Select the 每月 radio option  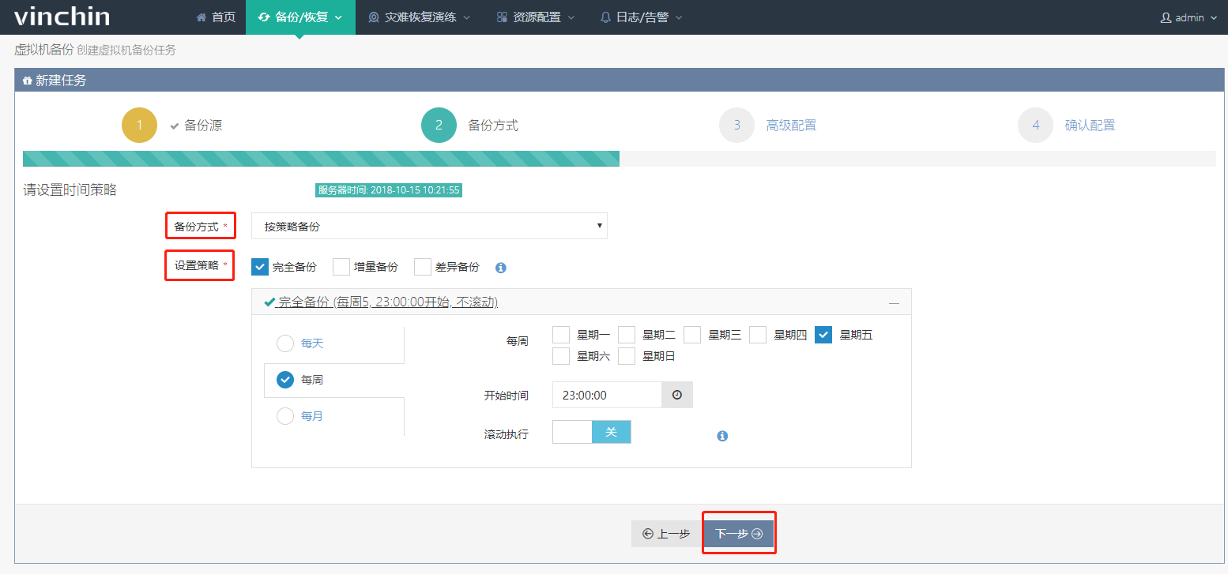285,416
